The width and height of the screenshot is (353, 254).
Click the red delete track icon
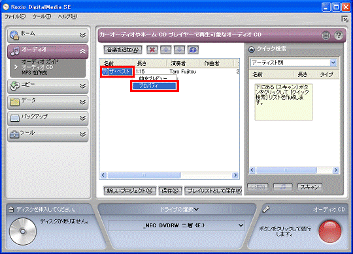tap(152, 49)
